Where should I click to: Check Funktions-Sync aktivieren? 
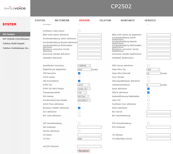148,104
